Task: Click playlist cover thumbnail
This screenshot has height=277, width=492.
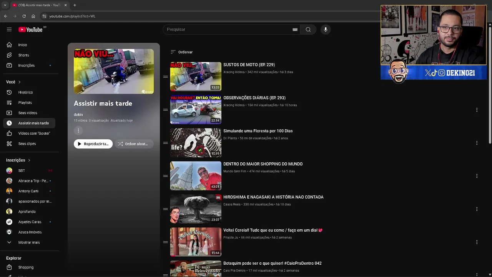Action: tap(114, 72)
